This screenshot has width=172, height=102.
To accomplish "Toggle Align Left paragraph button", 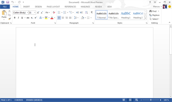I will [x=59, y=18].
